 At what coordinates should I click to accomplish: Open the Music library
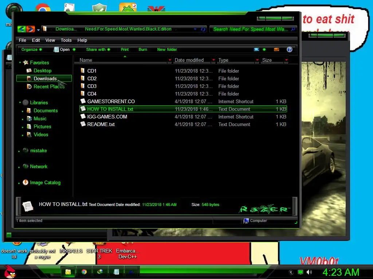pyautogui.click(x=40, y=119)
